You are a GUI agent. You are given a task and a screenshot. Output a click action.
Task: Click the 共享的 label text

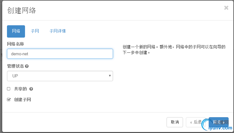point(21,89)
